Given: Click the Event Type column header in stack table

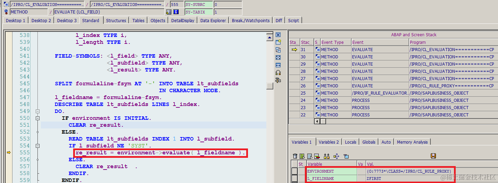Looking at the screenshot, I should (336, 42).
